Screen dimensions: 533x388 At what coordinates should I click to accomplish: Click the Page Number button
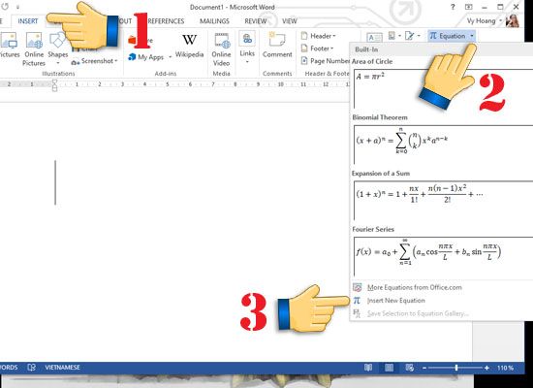[326, 61]
